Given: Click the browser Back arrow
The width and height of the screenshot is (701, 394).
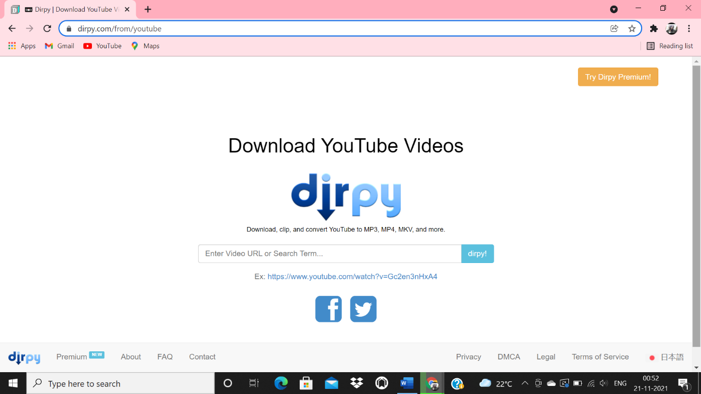Looking at the screenshot, I should point(12,28).
